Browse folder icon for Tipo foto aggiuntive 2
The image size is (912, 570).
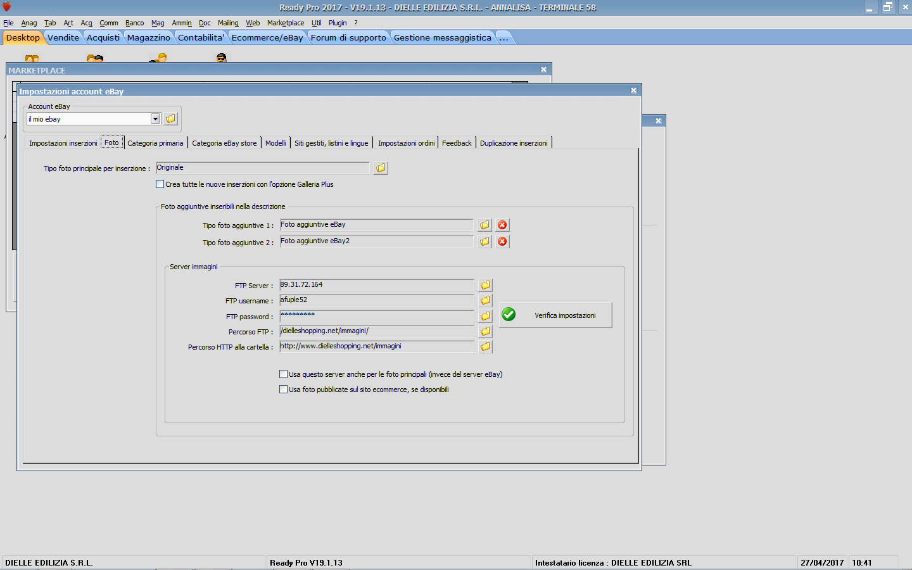484,241
